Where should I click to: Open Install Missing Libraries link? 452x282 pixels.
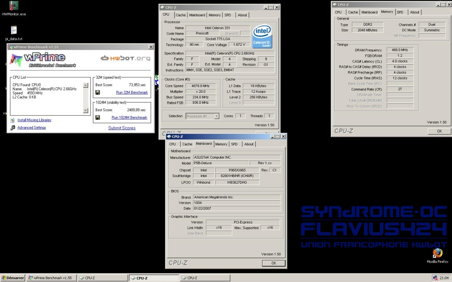point(34,120)
